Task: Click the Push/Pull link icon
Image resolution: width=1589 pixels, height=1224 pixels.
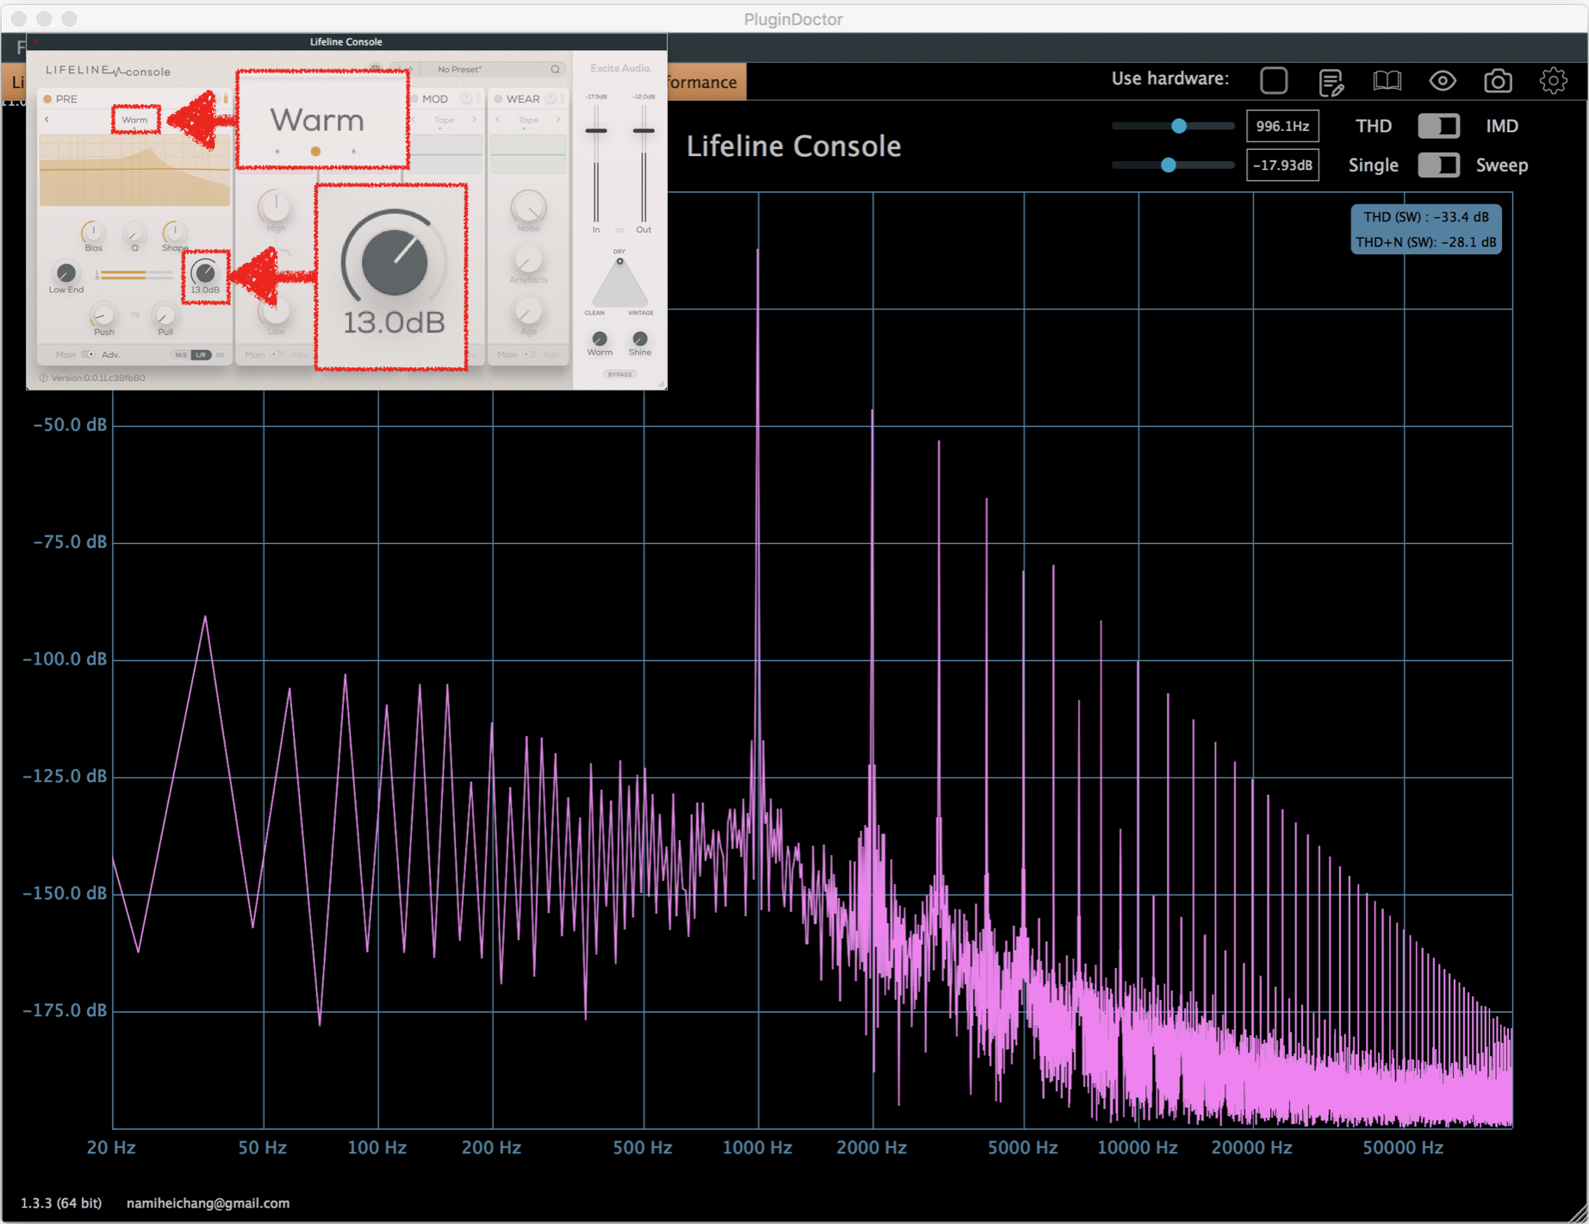Action: pos(134,315)
